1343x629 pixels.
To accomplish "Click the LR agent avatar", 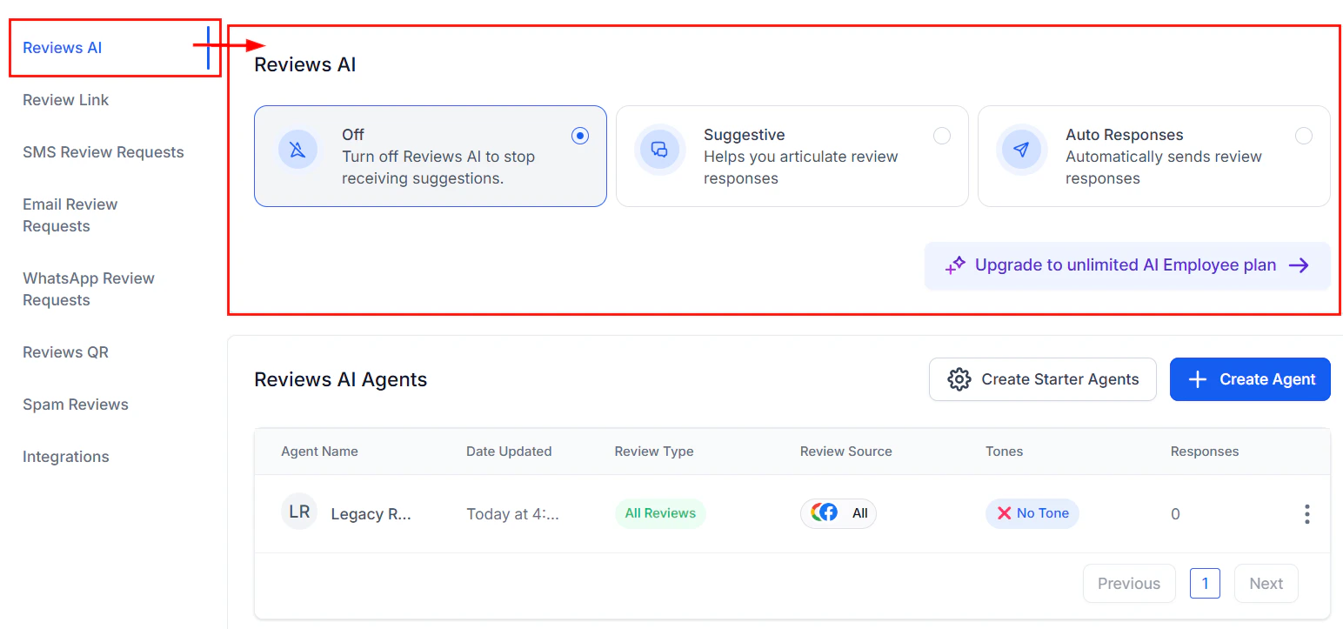I will (298, 512).
